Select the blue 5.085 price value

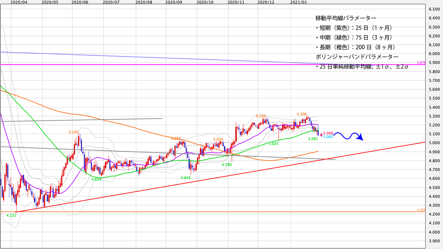pyautogui.click(x=328, y=137)
